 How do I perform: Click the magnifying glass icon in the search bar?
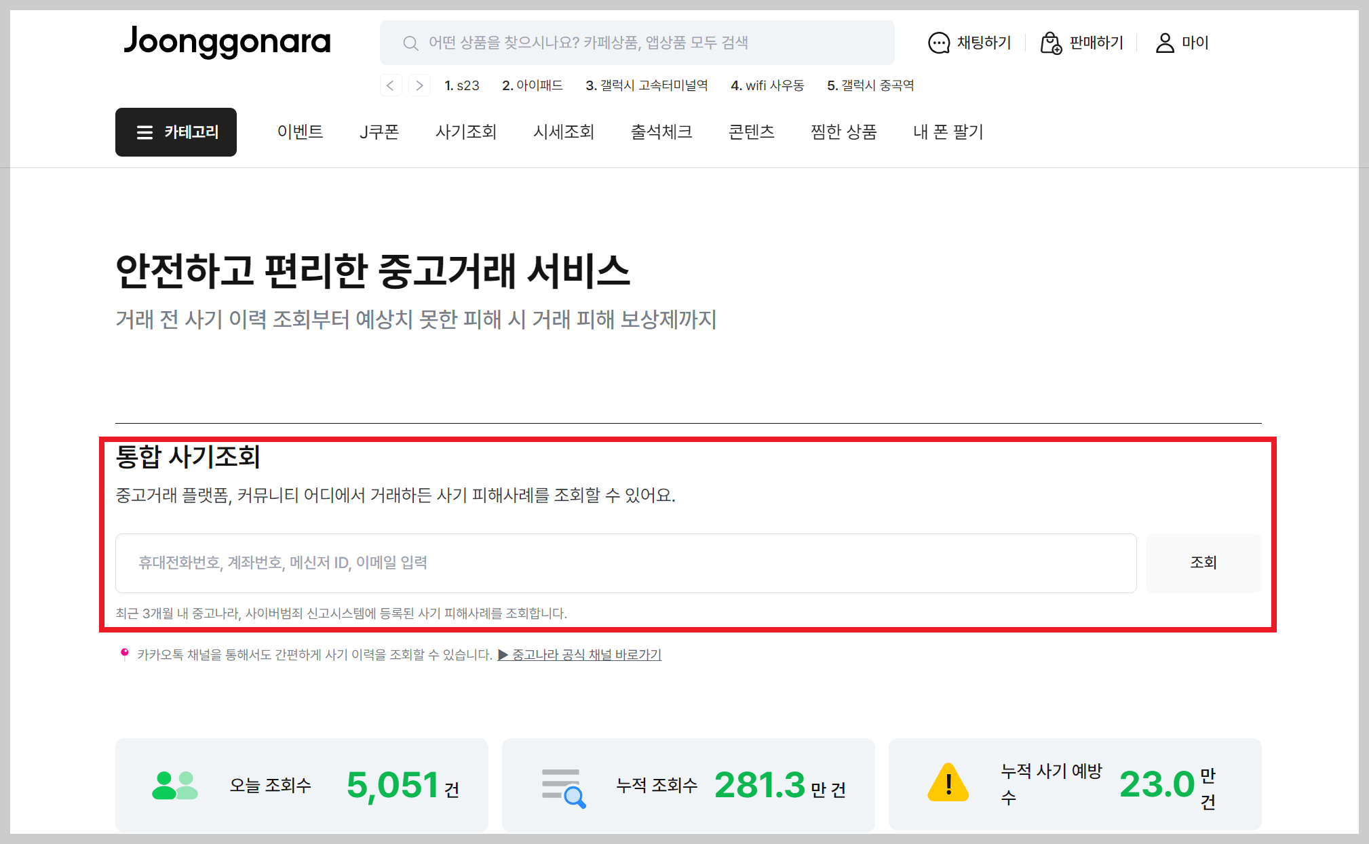[x=410, y=42]
